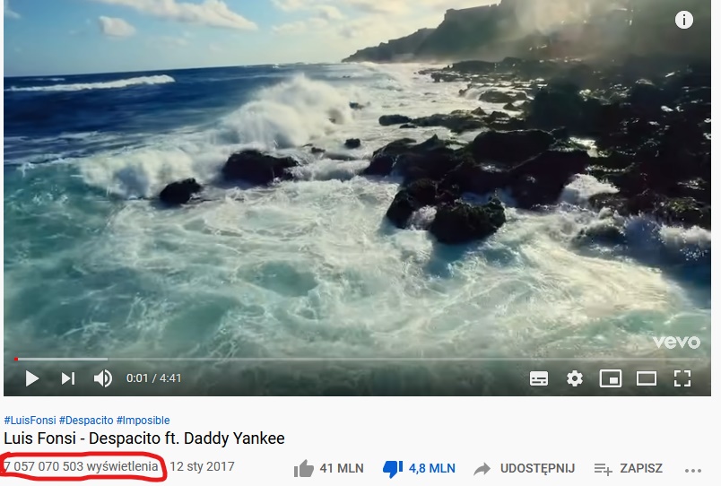Enter fullscreen using corner brackets icon
Screen dimensions: 721x486
tap(682, 379)
